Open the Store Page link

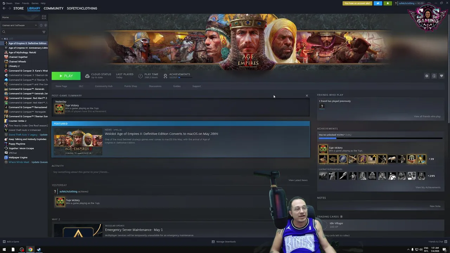click(61, 86)
